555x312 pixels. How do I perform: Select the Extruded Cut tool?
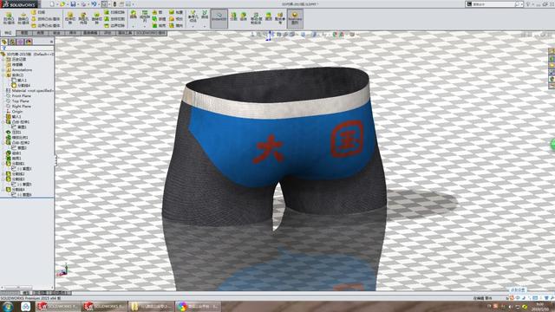coord(69,18)
